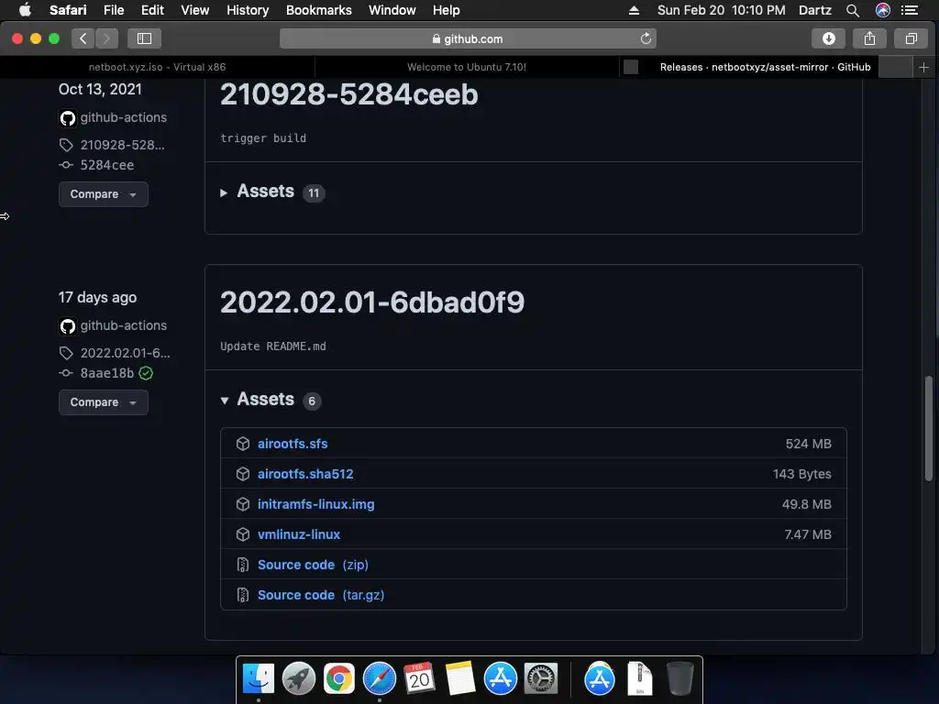Viewport: 939px width, 704px height.
Task: Open the Safari share menu
Action: click(869, 38)
